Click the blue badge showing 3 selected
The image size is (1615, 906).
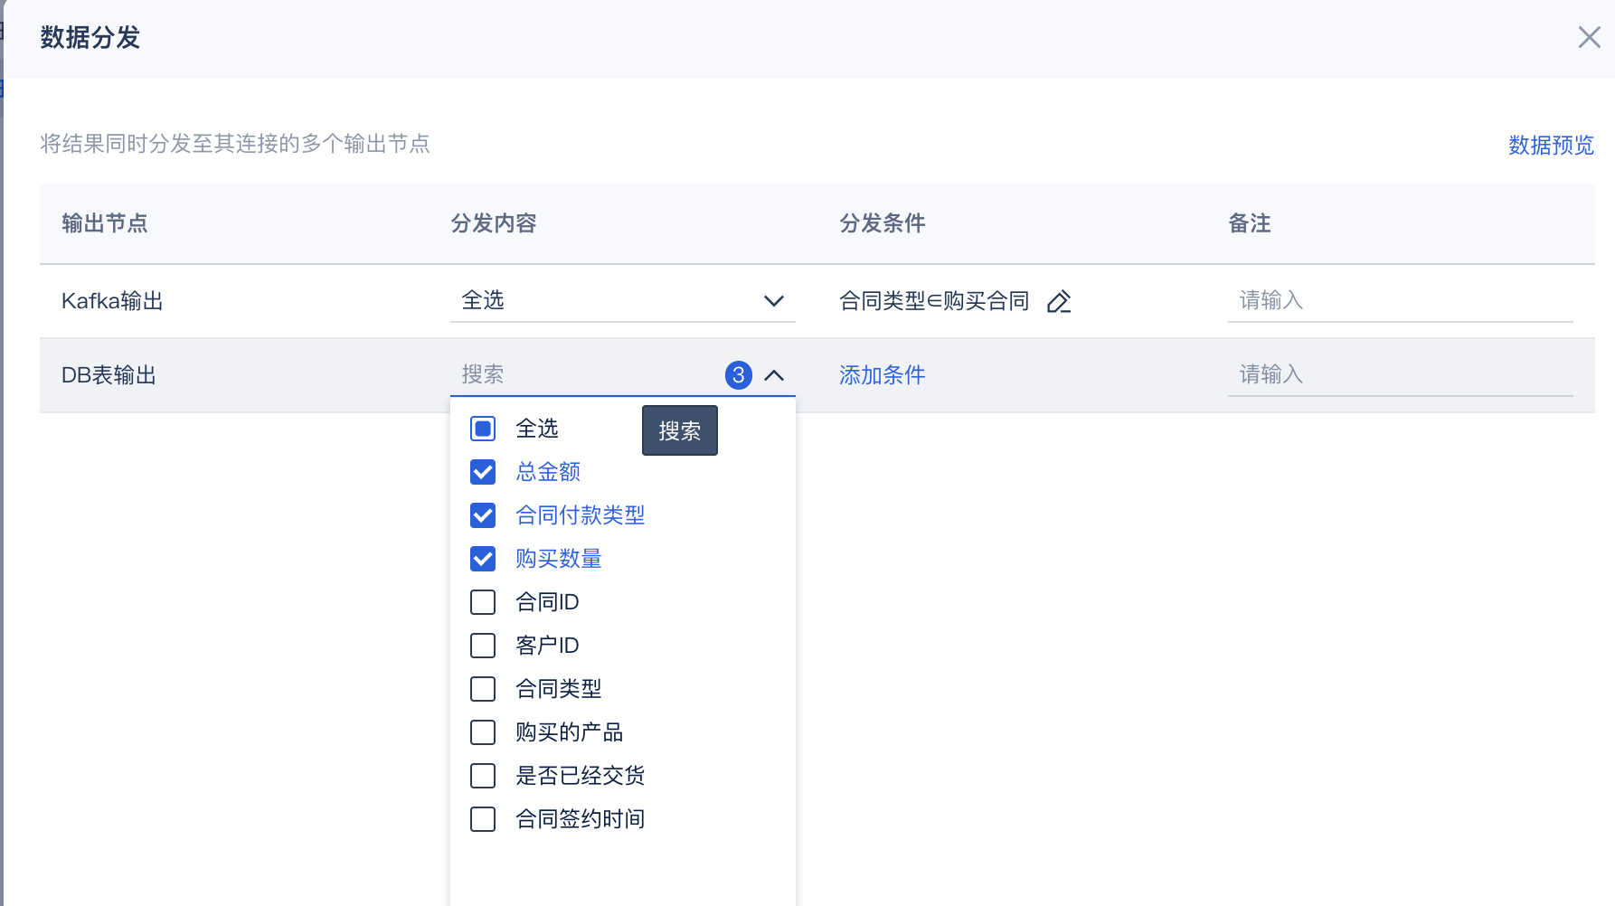(x=739, y=375)
